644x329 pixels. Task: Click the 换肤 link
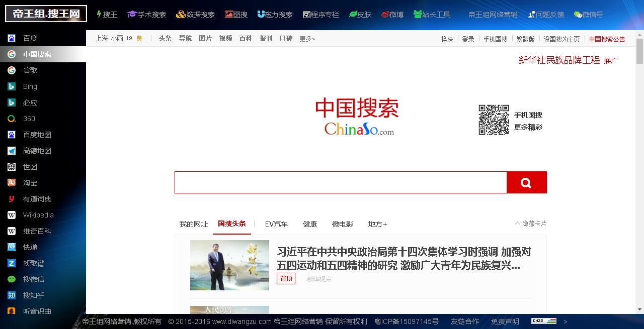tap(447, 39)
